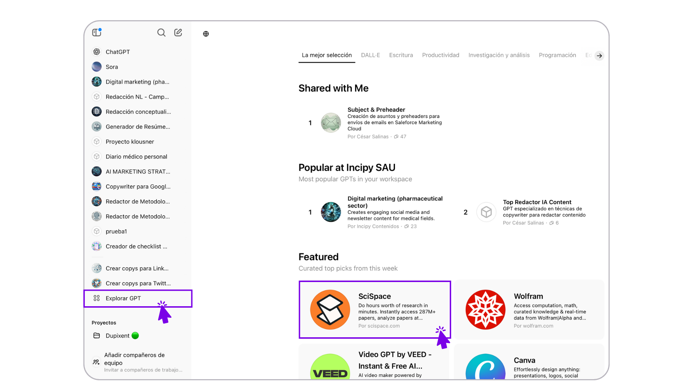Screen dimensions: 693x390
Task: Open ChatGPT from the sidebar
Action: 138,52
